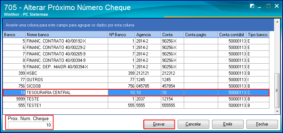283x133 pixels.
Task: Sort by the Conta pagto column header
Action: (201, 35)
